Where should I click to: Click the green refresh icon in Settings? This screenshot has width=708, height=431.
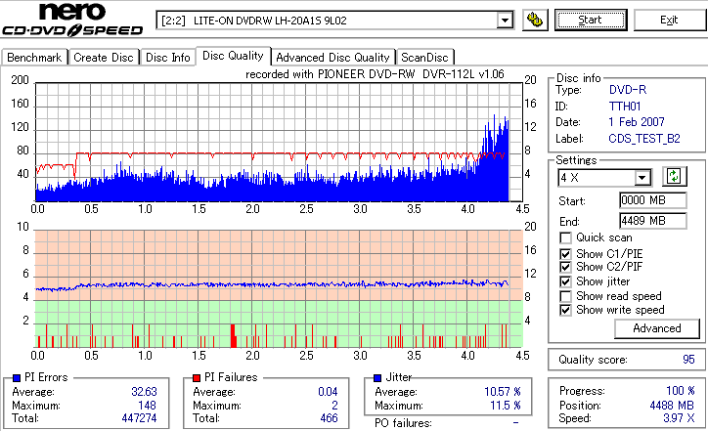[674, 177]
